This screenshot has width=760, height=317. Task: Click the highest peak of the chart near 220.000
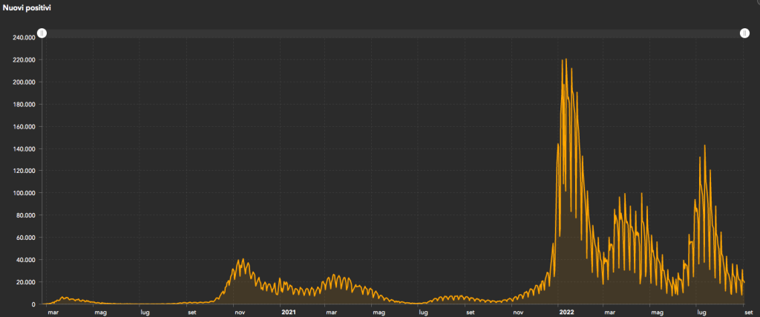563,60
